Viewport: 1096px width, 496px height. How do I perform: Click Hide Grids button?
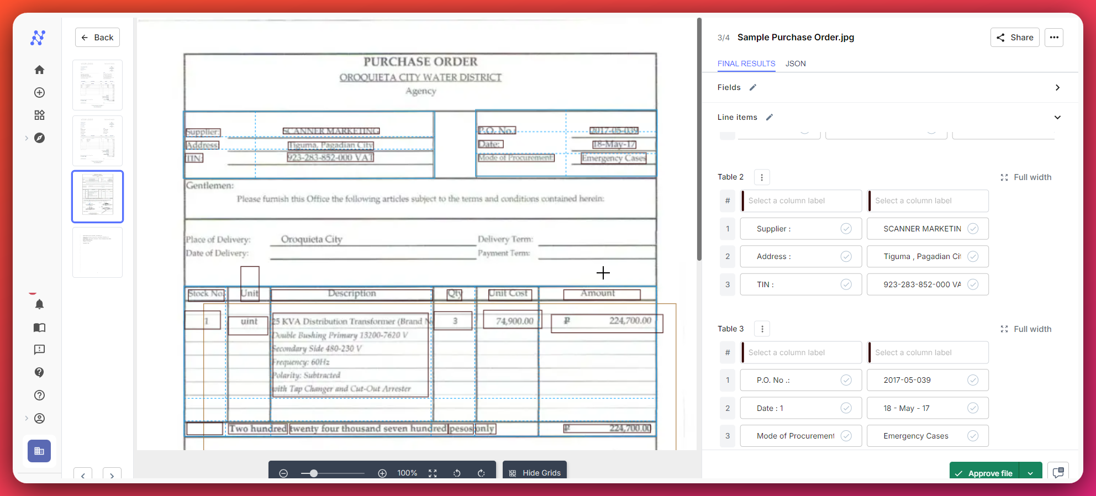(x=535, y=473)
